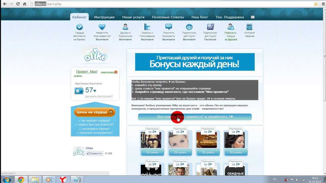This screenshot has height=183, width=326.
Task: Click Вступить under the first group thumbnail
Action: click(153, 152)
